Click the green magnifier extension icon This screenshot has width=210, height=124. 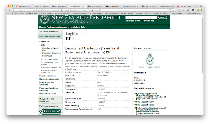click(198, 10)
